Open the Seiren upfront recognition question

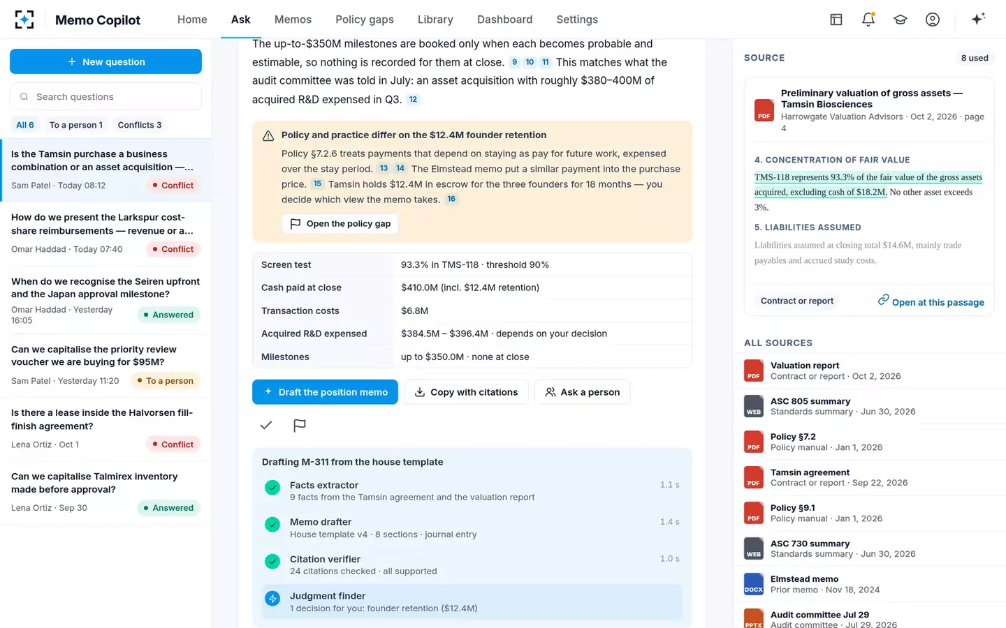(105, 301)
